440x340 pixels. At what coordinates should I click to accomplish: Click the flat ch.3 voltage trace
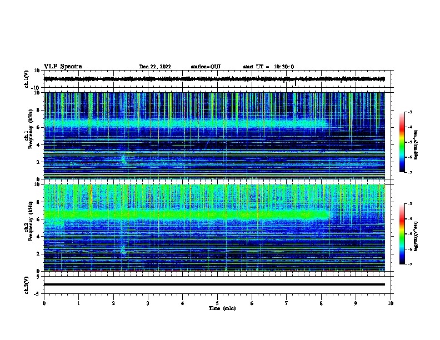(214, 284)
